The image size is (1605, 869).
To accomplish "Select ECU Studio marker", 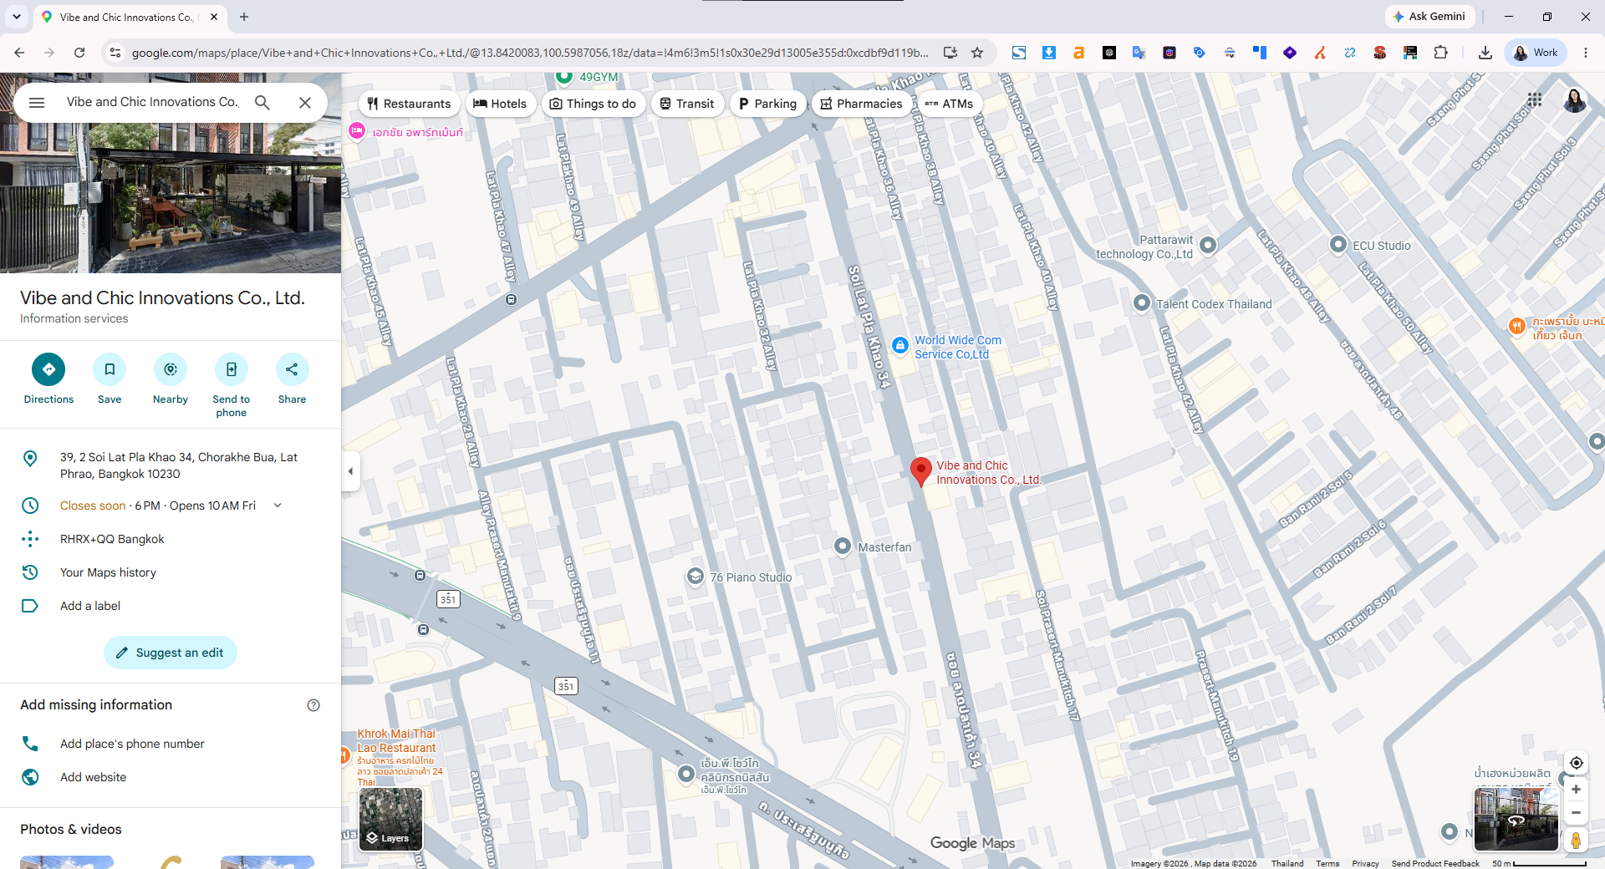I will click(x=1338, y=245).
